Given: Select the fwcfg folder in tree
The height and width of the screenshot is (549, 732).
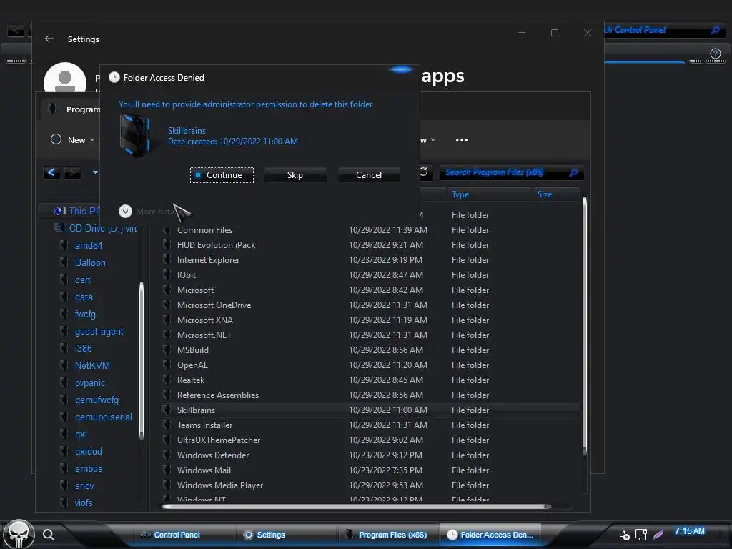Looking at the screenshot, I should 85,315.
